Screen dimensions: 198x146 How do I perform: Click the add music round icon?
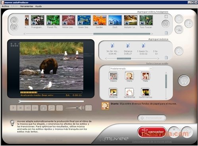(179, 51)
